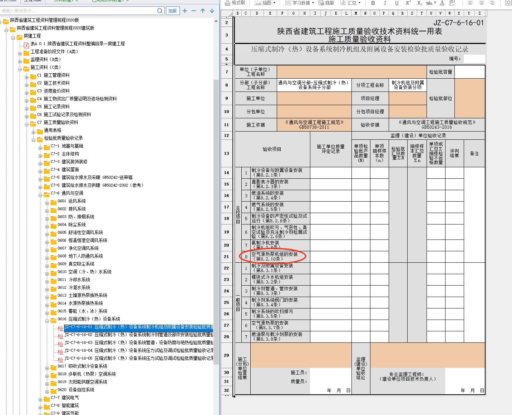Click the 加库 button
The height and width of the screenshot is (415, 512).
click(172, 11)
